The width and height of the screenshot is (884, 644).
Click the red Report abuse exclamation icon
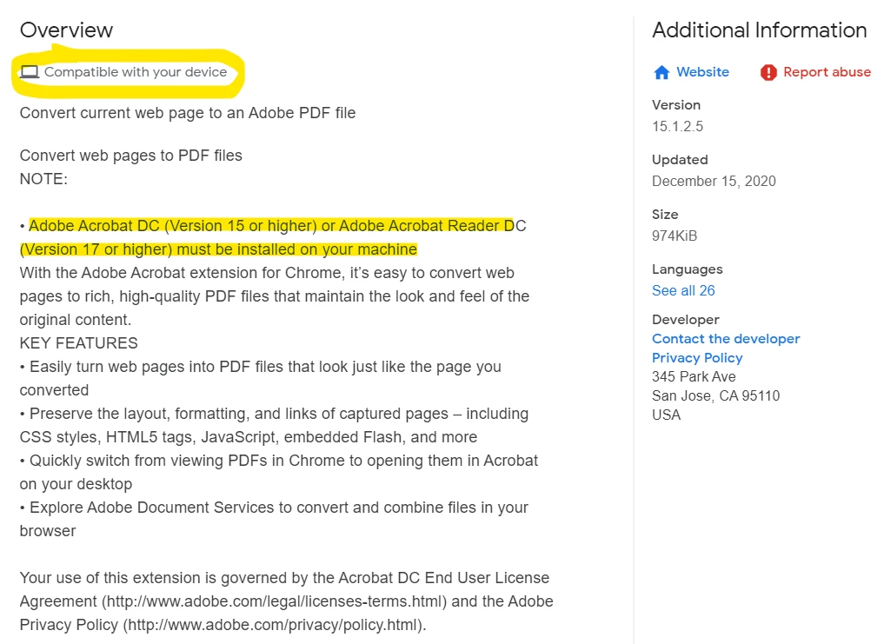coord(768,73)
